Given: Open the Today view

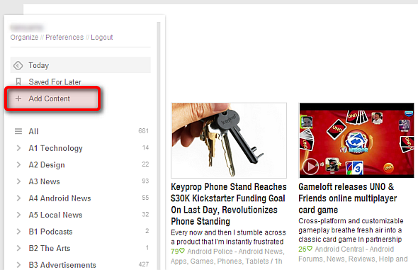Looking at the screenshot, I should (x=81, y=65).
